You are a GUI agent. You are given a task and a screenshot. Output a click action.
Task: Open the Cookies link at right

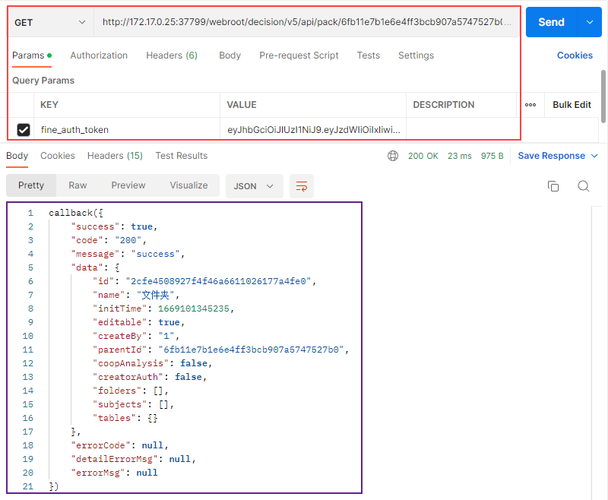575,55
